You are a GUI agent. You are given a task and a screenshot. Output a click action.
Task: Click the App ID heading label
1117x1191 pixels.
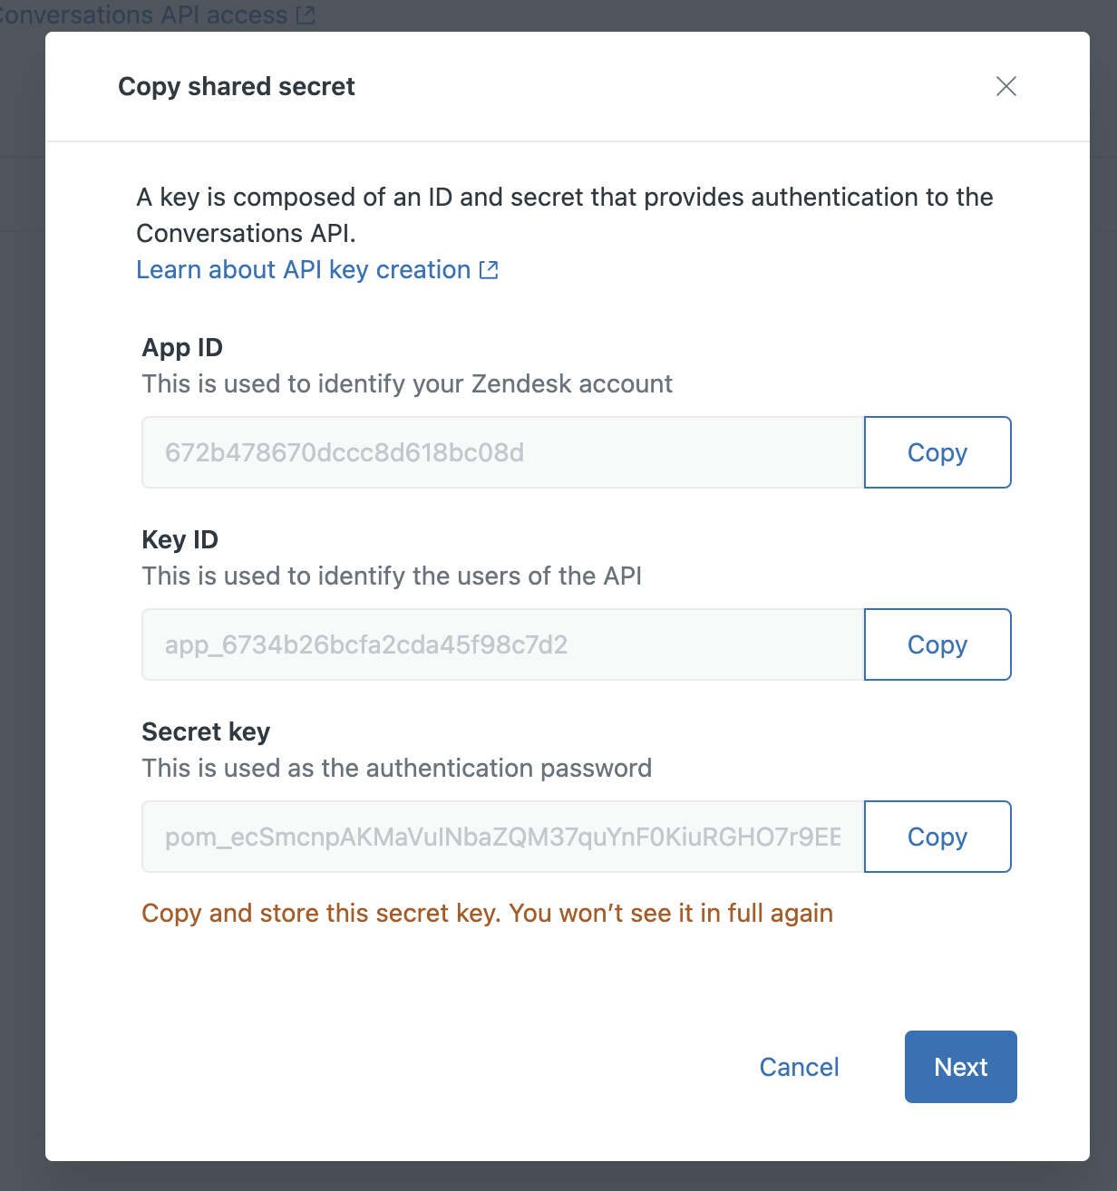tap(182, 347)
